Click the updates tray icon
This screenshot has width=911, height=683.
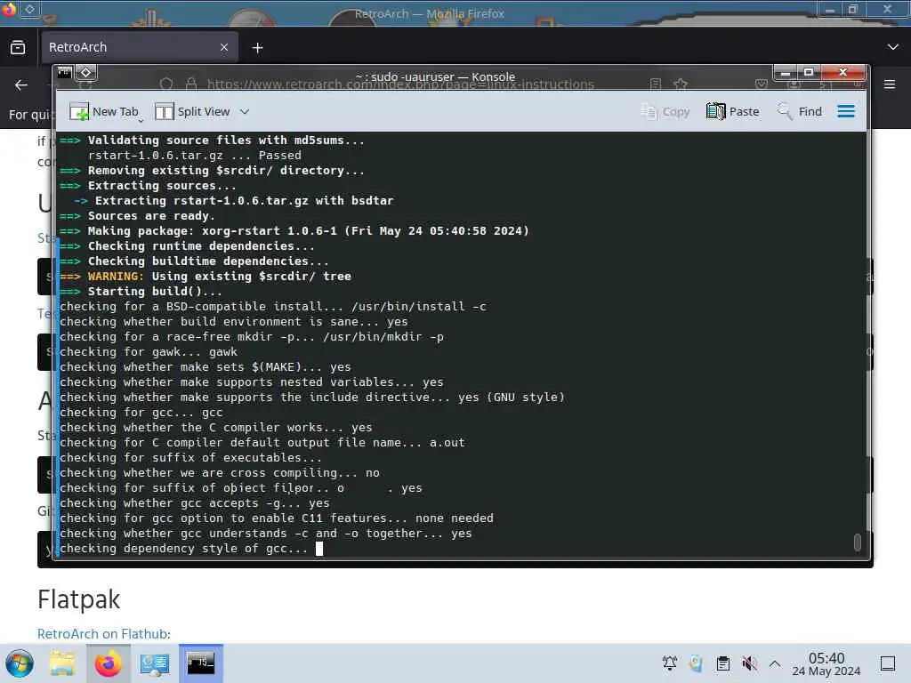click(x=696, y=663)
